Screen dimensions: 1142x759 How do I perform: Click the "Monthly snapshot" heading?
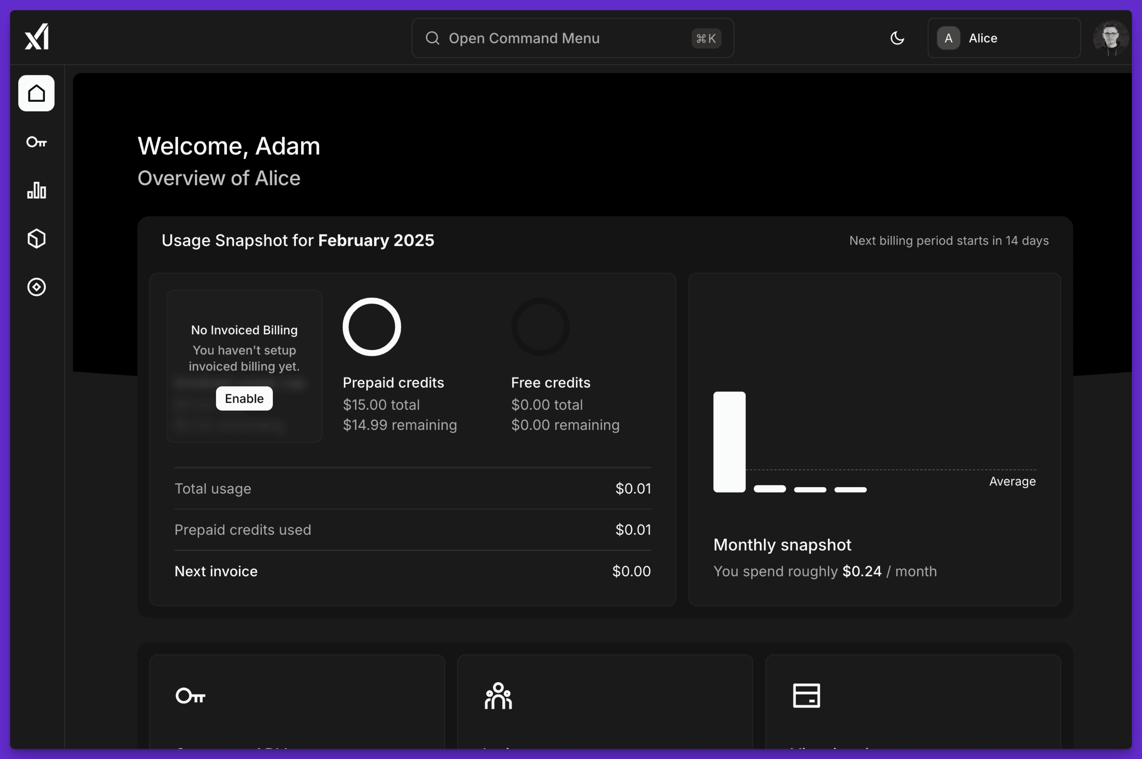[x=782, y=545]
